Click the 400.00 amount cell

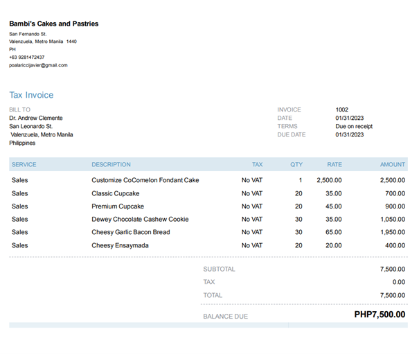pos(395,245)
